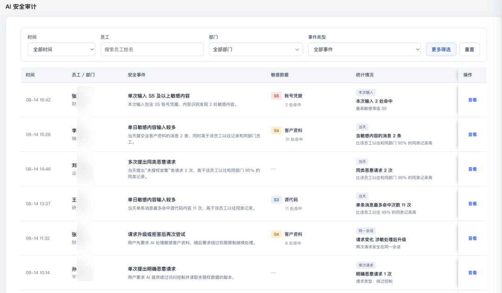This screenshot has height=293, width=502.
Task: Open 查看 for the 08-14 11:32 row
Action: [472, 238]
